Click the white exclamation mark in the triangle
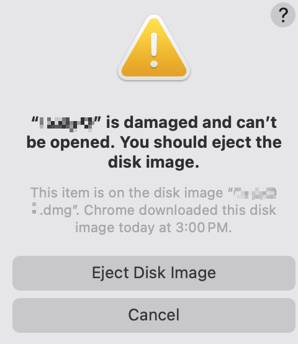 point(154,50)
